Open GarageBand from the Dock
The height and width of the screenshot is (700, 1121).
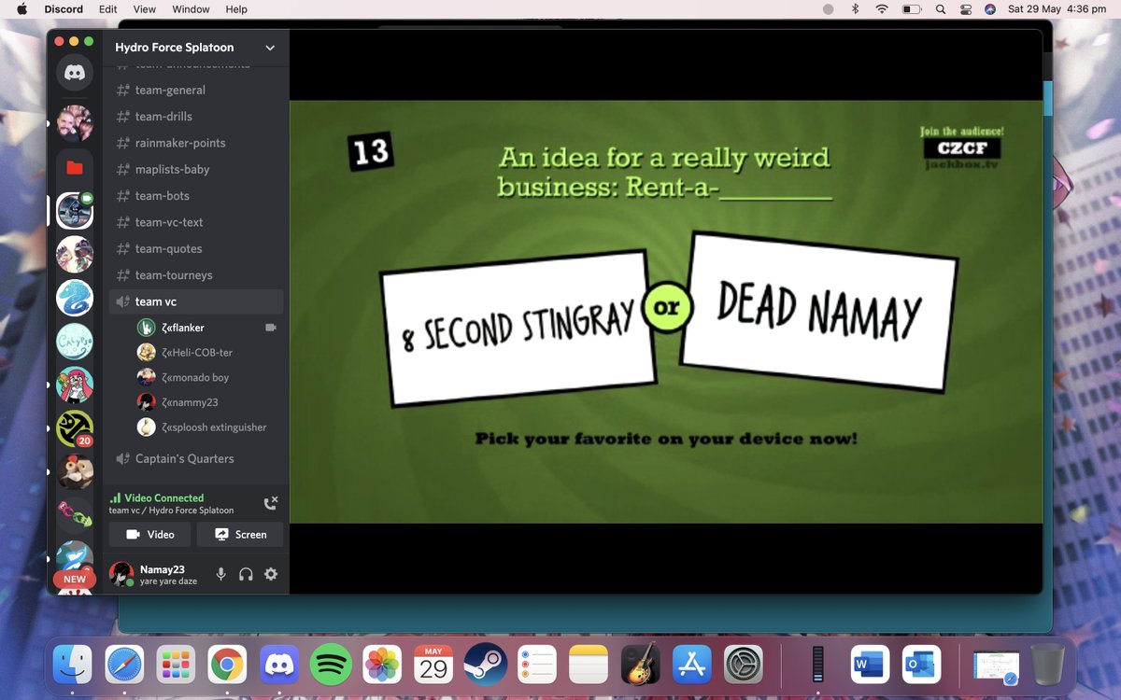tap(640, 665)
